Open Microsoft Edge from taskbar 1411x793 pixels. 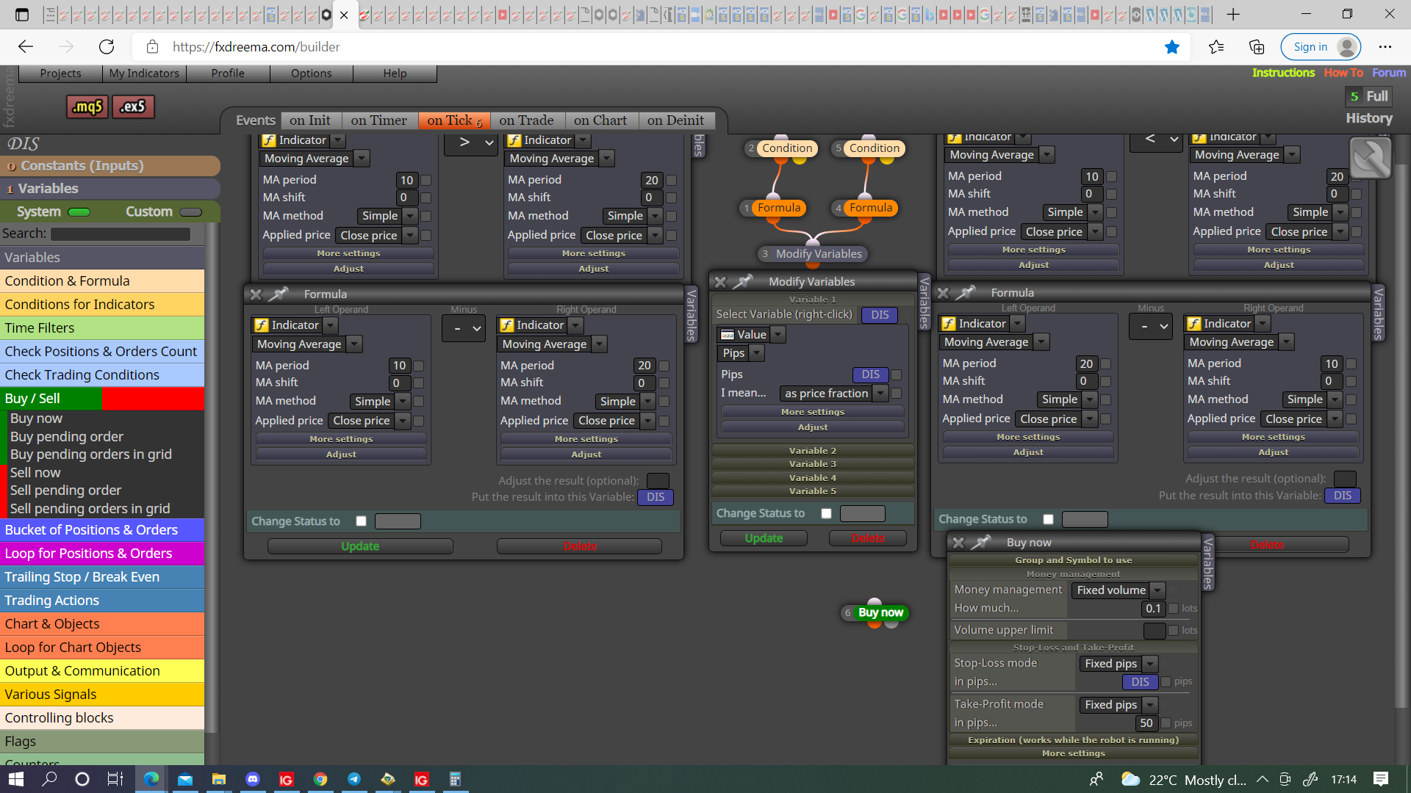click(151, 779)
